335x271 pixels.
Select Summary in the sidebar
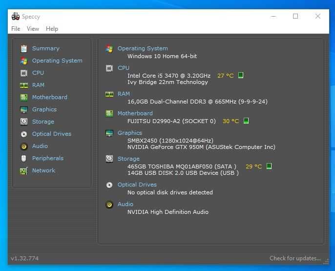[45, 48]
